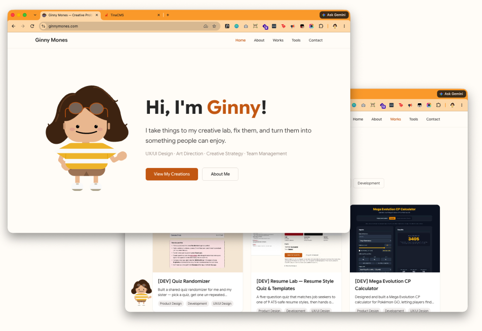482x331 pixels.
Task: Open the [DEV] Mega Evolution CP Calculator title
Action: click(x=383, y=285)
